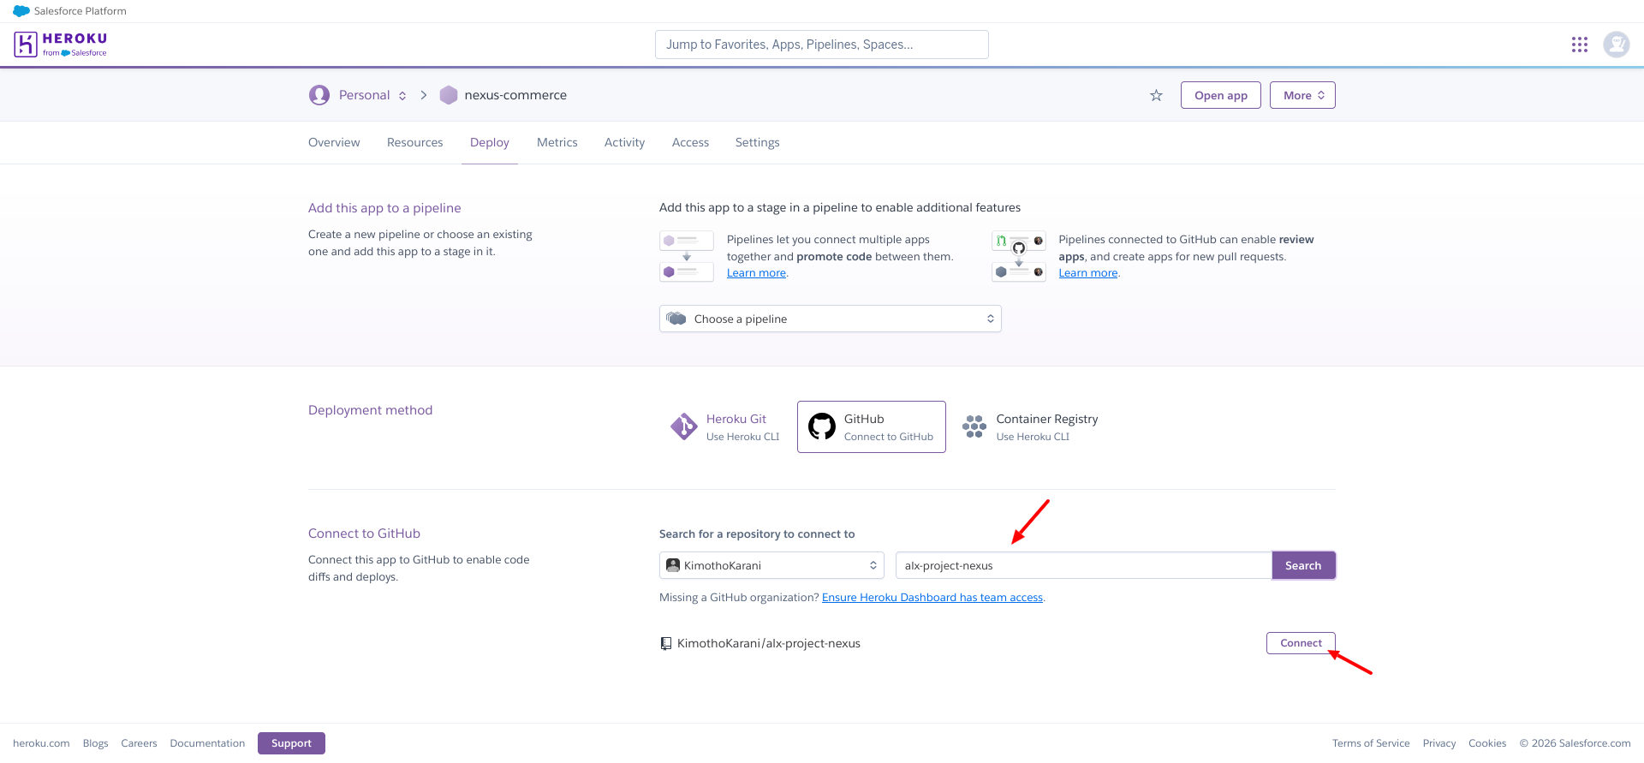Expand the Personal team switcher
1644x763 pixels.
pyautogui.click(x=402, y=95)
